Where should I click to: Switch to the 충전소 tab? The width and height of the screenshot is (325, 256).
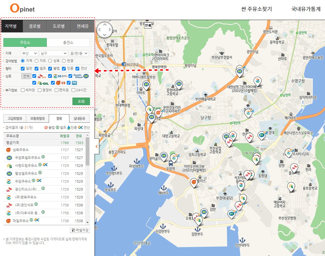(x=68, y=43)
